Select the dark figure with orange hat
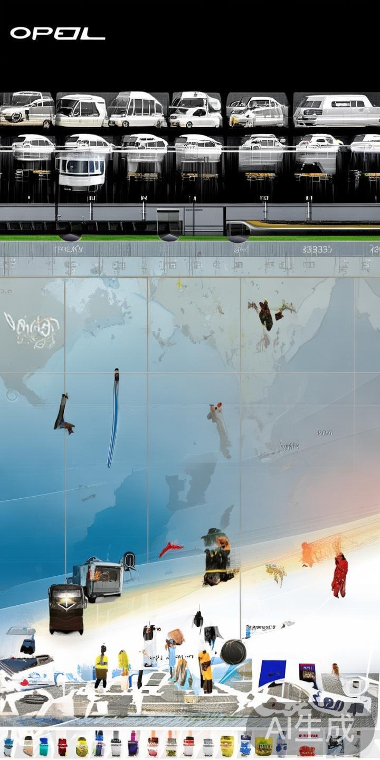The image size is (380, 760). pos(217,557)
